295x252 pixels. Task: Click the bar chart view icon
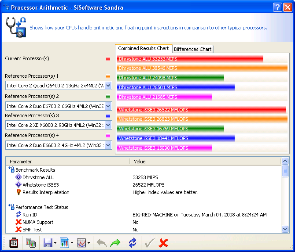pos(64,243)
